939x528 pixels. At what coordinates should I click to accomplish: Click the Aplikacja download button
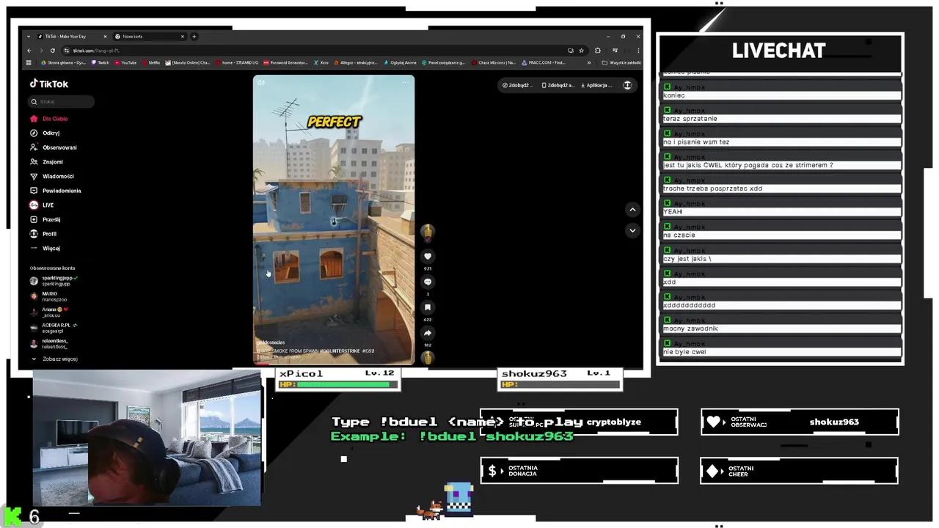point(596,85)
